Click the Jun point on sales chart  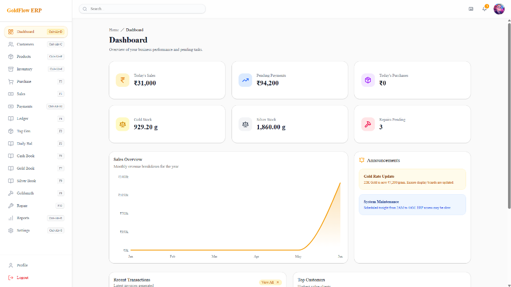[x=340, y=183]
